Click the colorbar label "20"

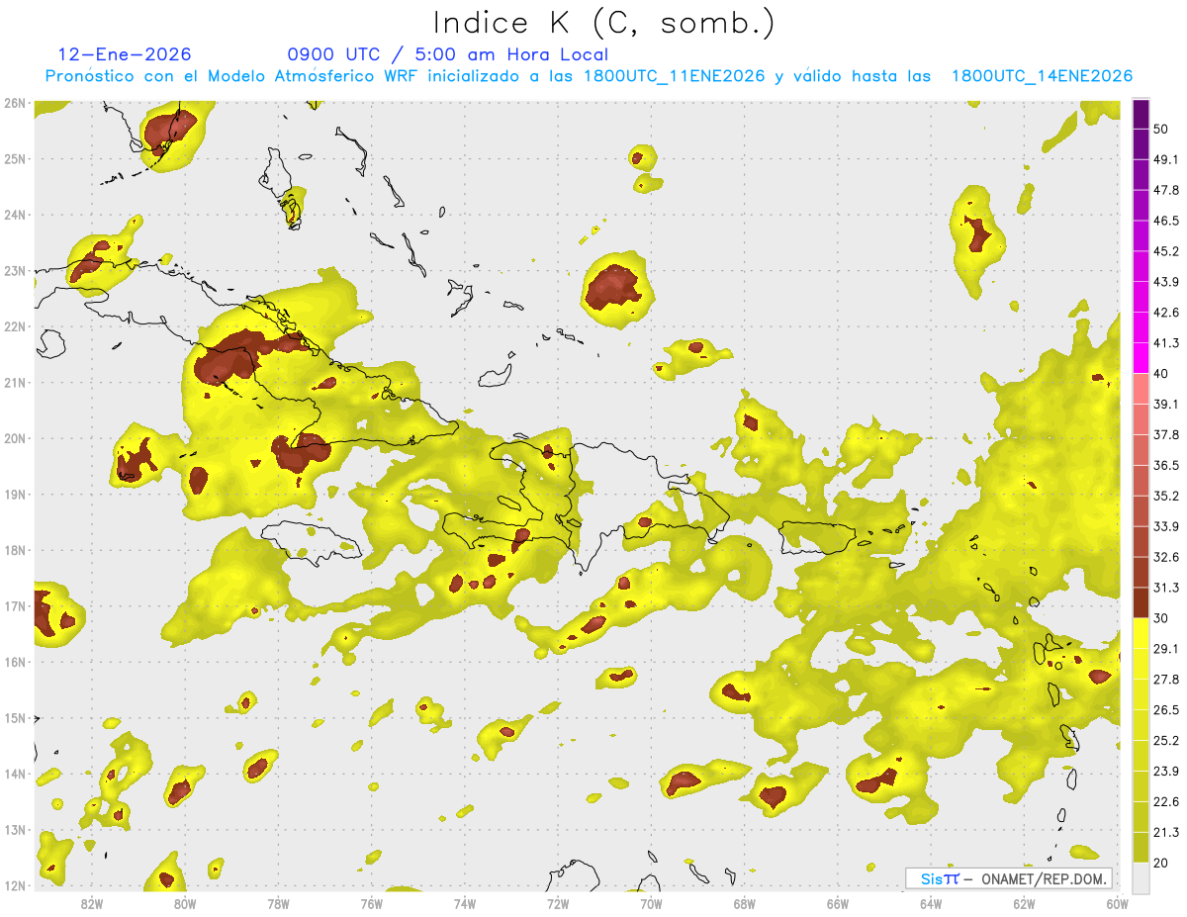coord(1161,864)
